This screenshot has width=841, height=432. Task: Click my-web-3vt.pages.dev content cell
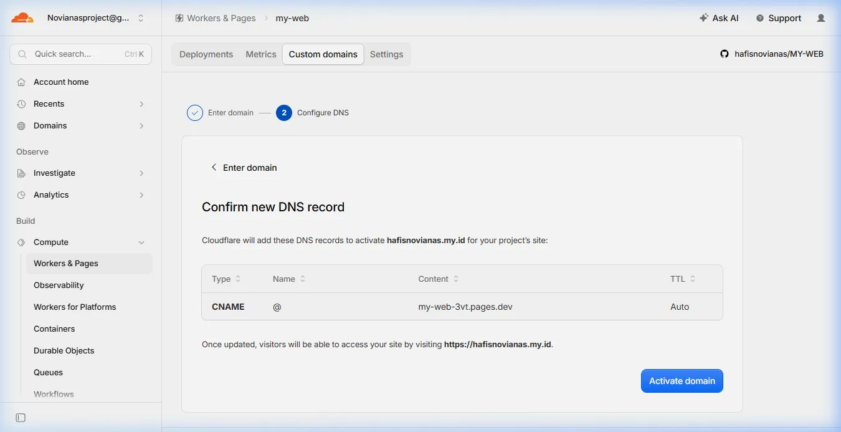pos(465,307)
